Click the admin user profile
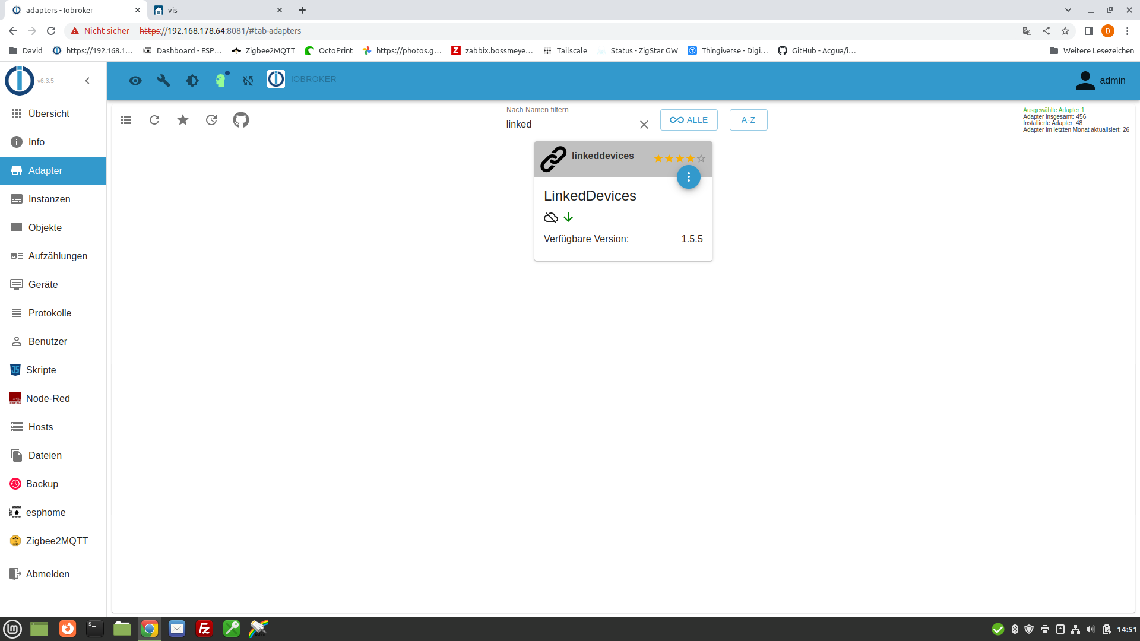 click(x=1100, y=81)
